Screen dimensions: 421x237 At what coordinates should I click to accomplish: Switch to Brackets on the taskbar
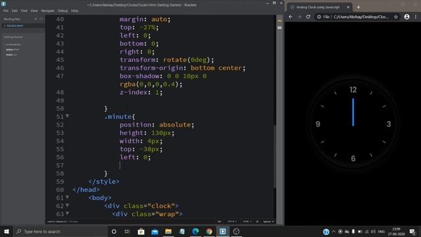pyautogui.click(x=222, y=231)
